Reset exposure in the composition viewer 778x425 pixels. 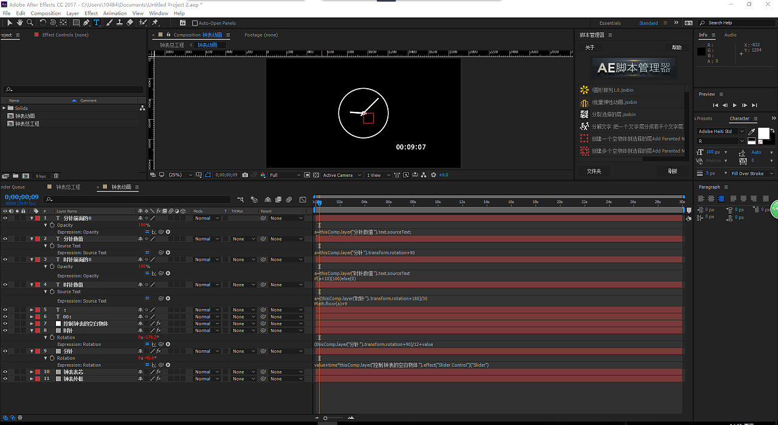(433, 175)
